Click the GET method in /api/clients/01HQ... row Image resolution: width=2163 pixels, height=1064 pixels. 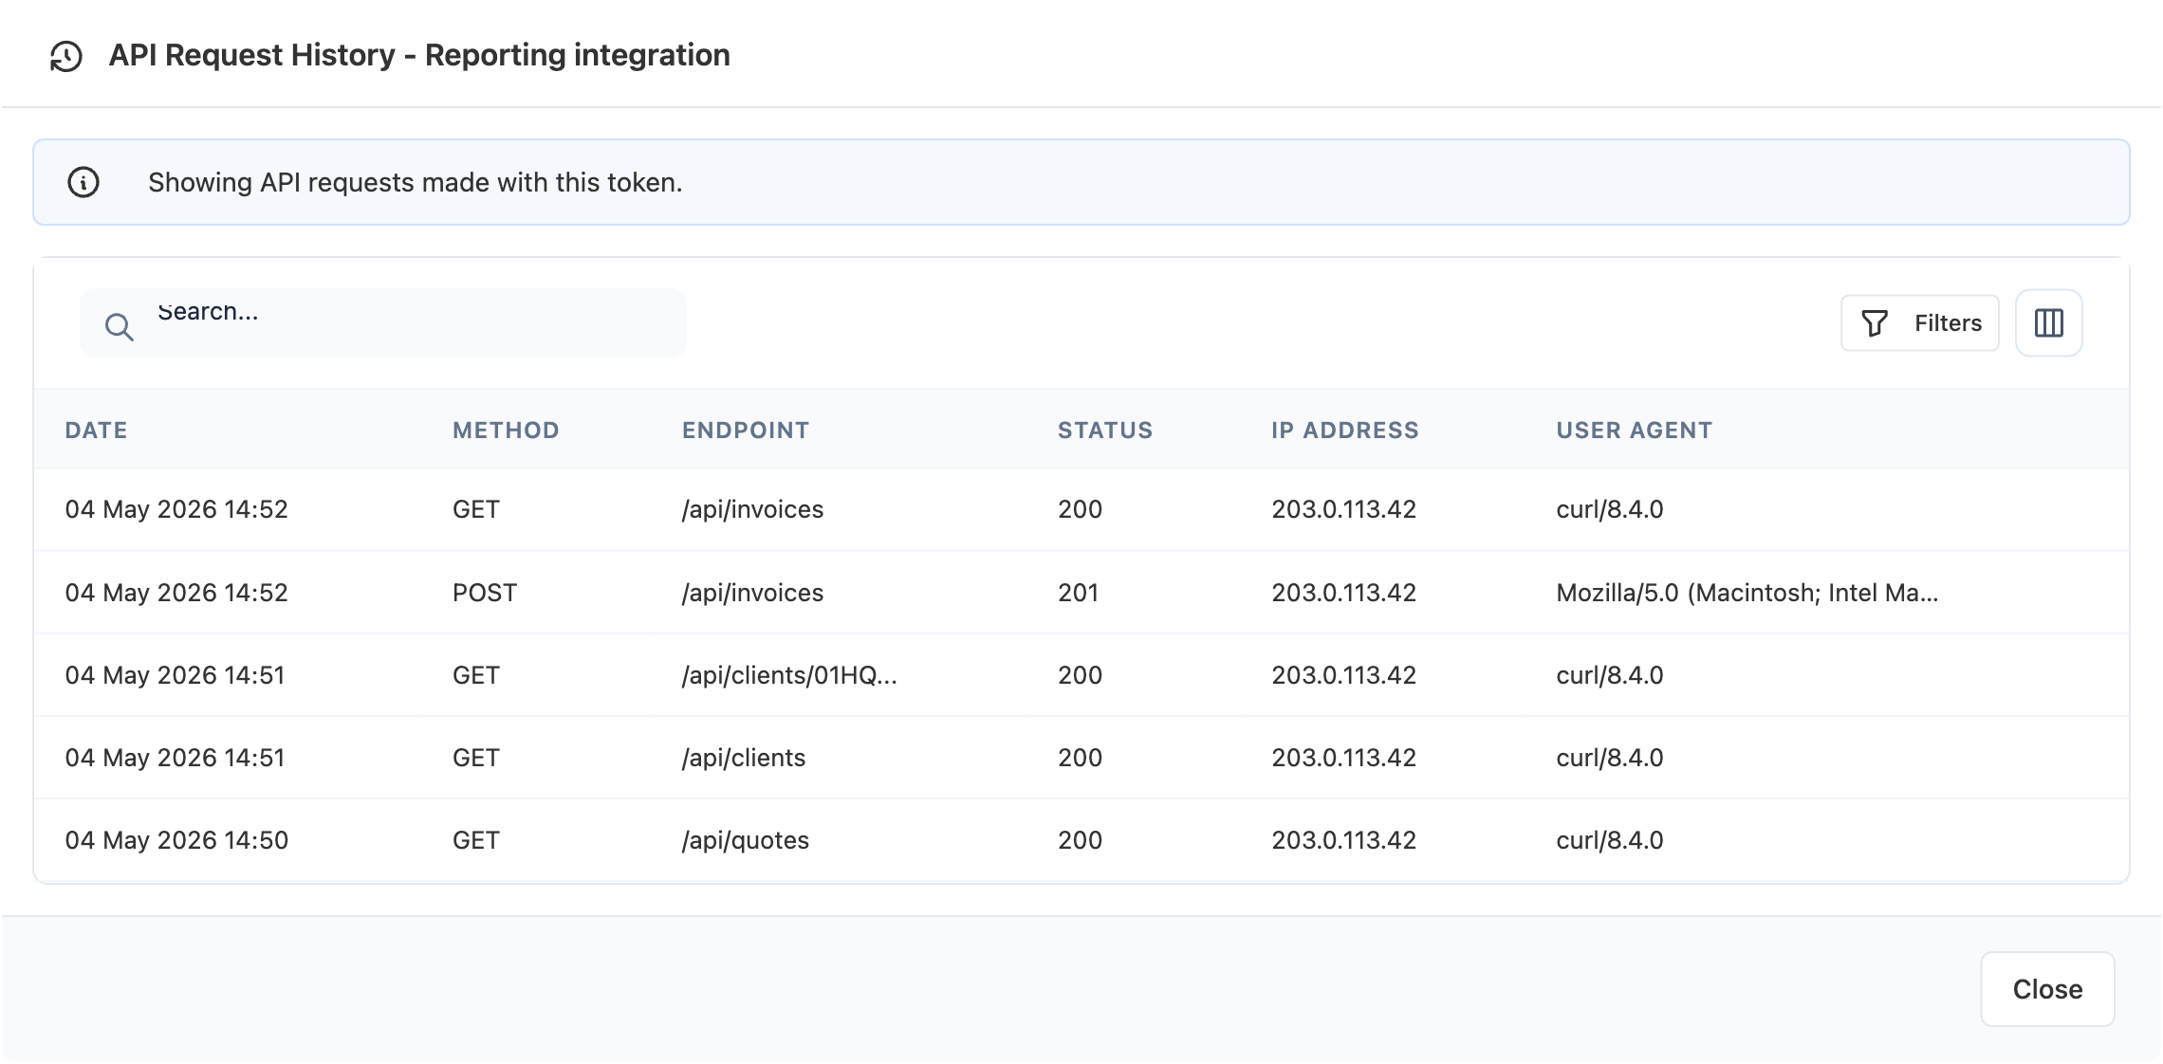[x=475, y=675]
